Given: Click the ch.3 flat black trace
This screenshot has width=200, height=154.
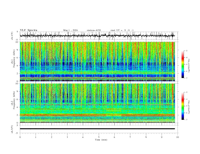Looking at the screenshot, I should point(97,129).
